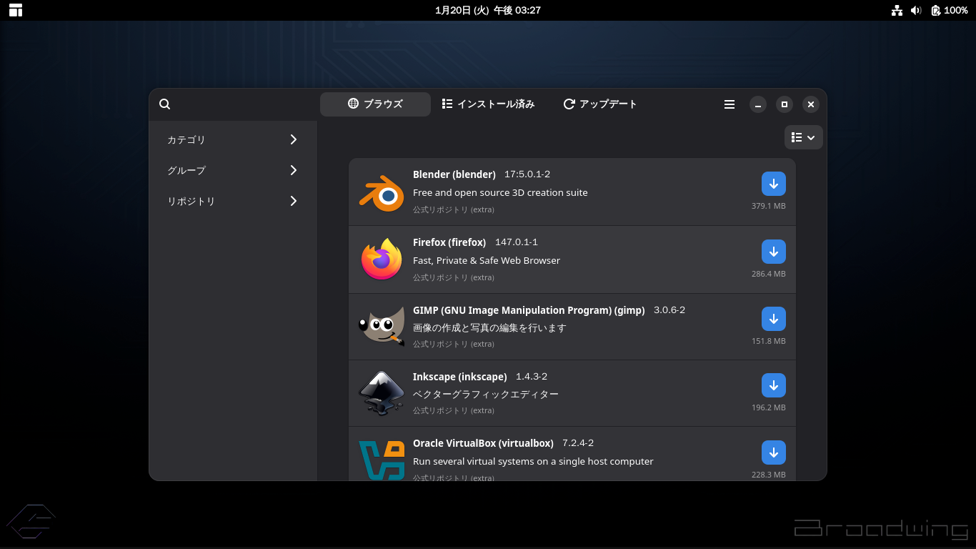Expand the リポジトリ sidebar section
The height and width of the screenshot is (549, 976).
coord(233,201)
